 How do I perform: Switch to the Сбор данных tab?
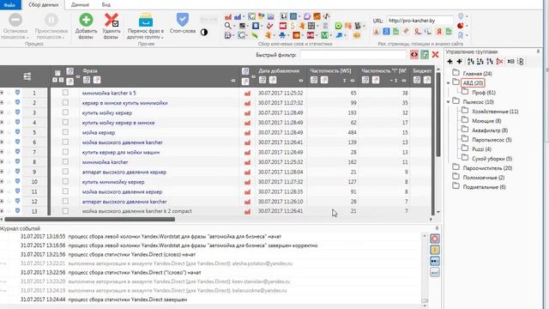[x=44, y=5]
